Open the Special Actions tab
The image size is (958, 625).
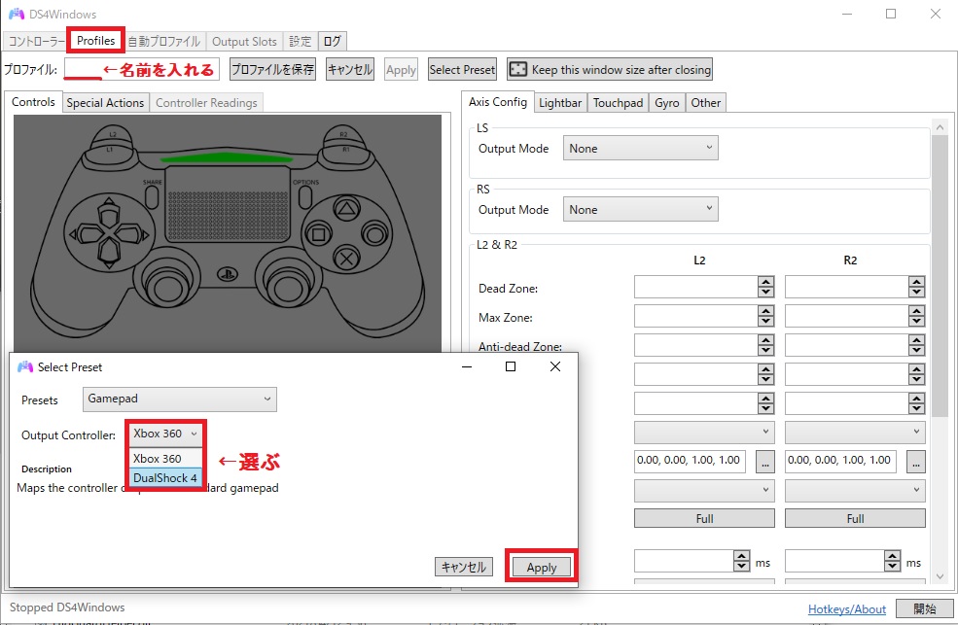coord(105,103)
